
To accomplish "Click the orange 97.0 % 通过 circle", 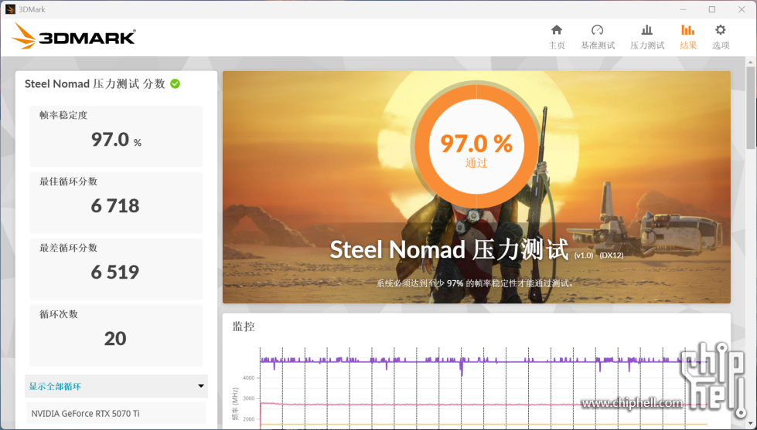I will (476, 148).
